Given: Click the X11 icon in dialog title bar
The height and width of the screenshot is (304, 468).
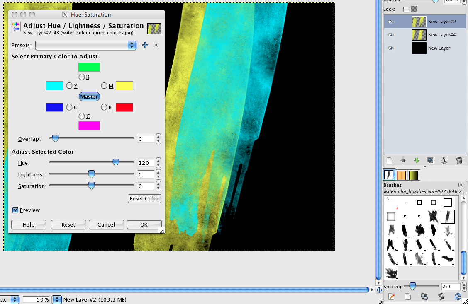Looking at the screenshot, I should [65, 14].
